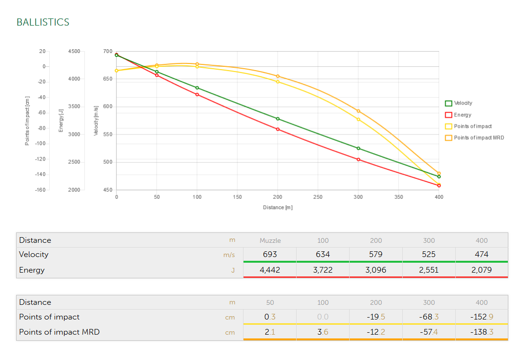Select energy value 4,442 at muzzle
The width and height of the screenshot is (523, 355).
click(270, 270)
